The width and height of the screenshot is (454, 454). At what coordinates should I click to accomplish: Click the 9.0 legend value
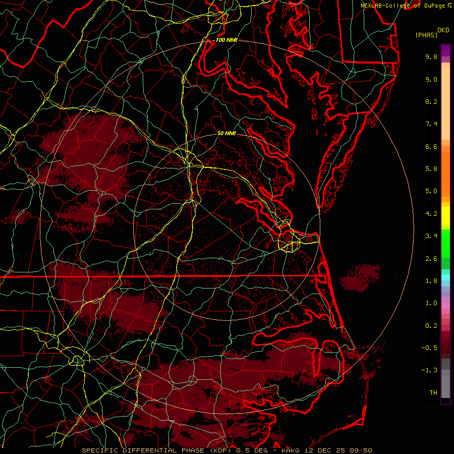(x=431, y=79)
